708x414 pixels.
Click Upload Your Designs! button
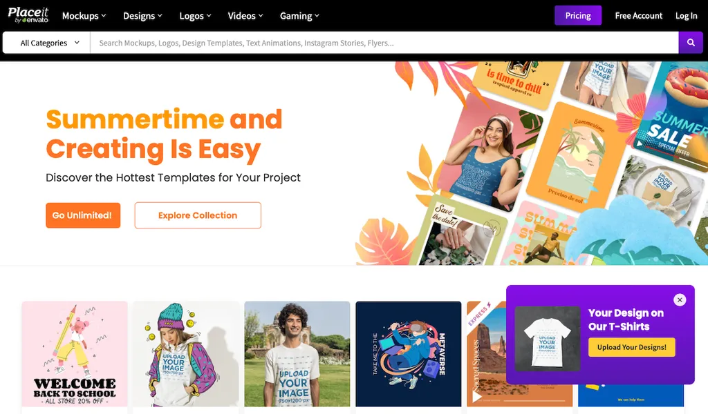tap(632, 347)
